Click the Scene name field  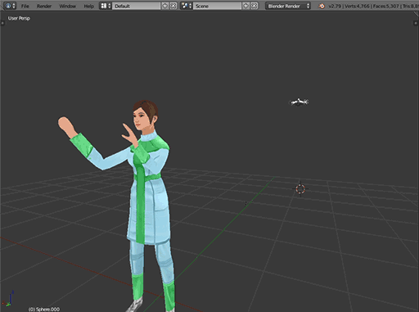click(x=218, y=6)
